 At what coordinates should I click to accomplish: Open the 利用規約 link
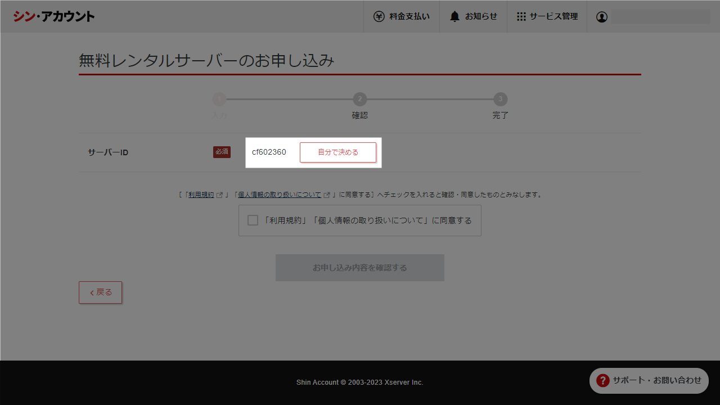point(201,195)
